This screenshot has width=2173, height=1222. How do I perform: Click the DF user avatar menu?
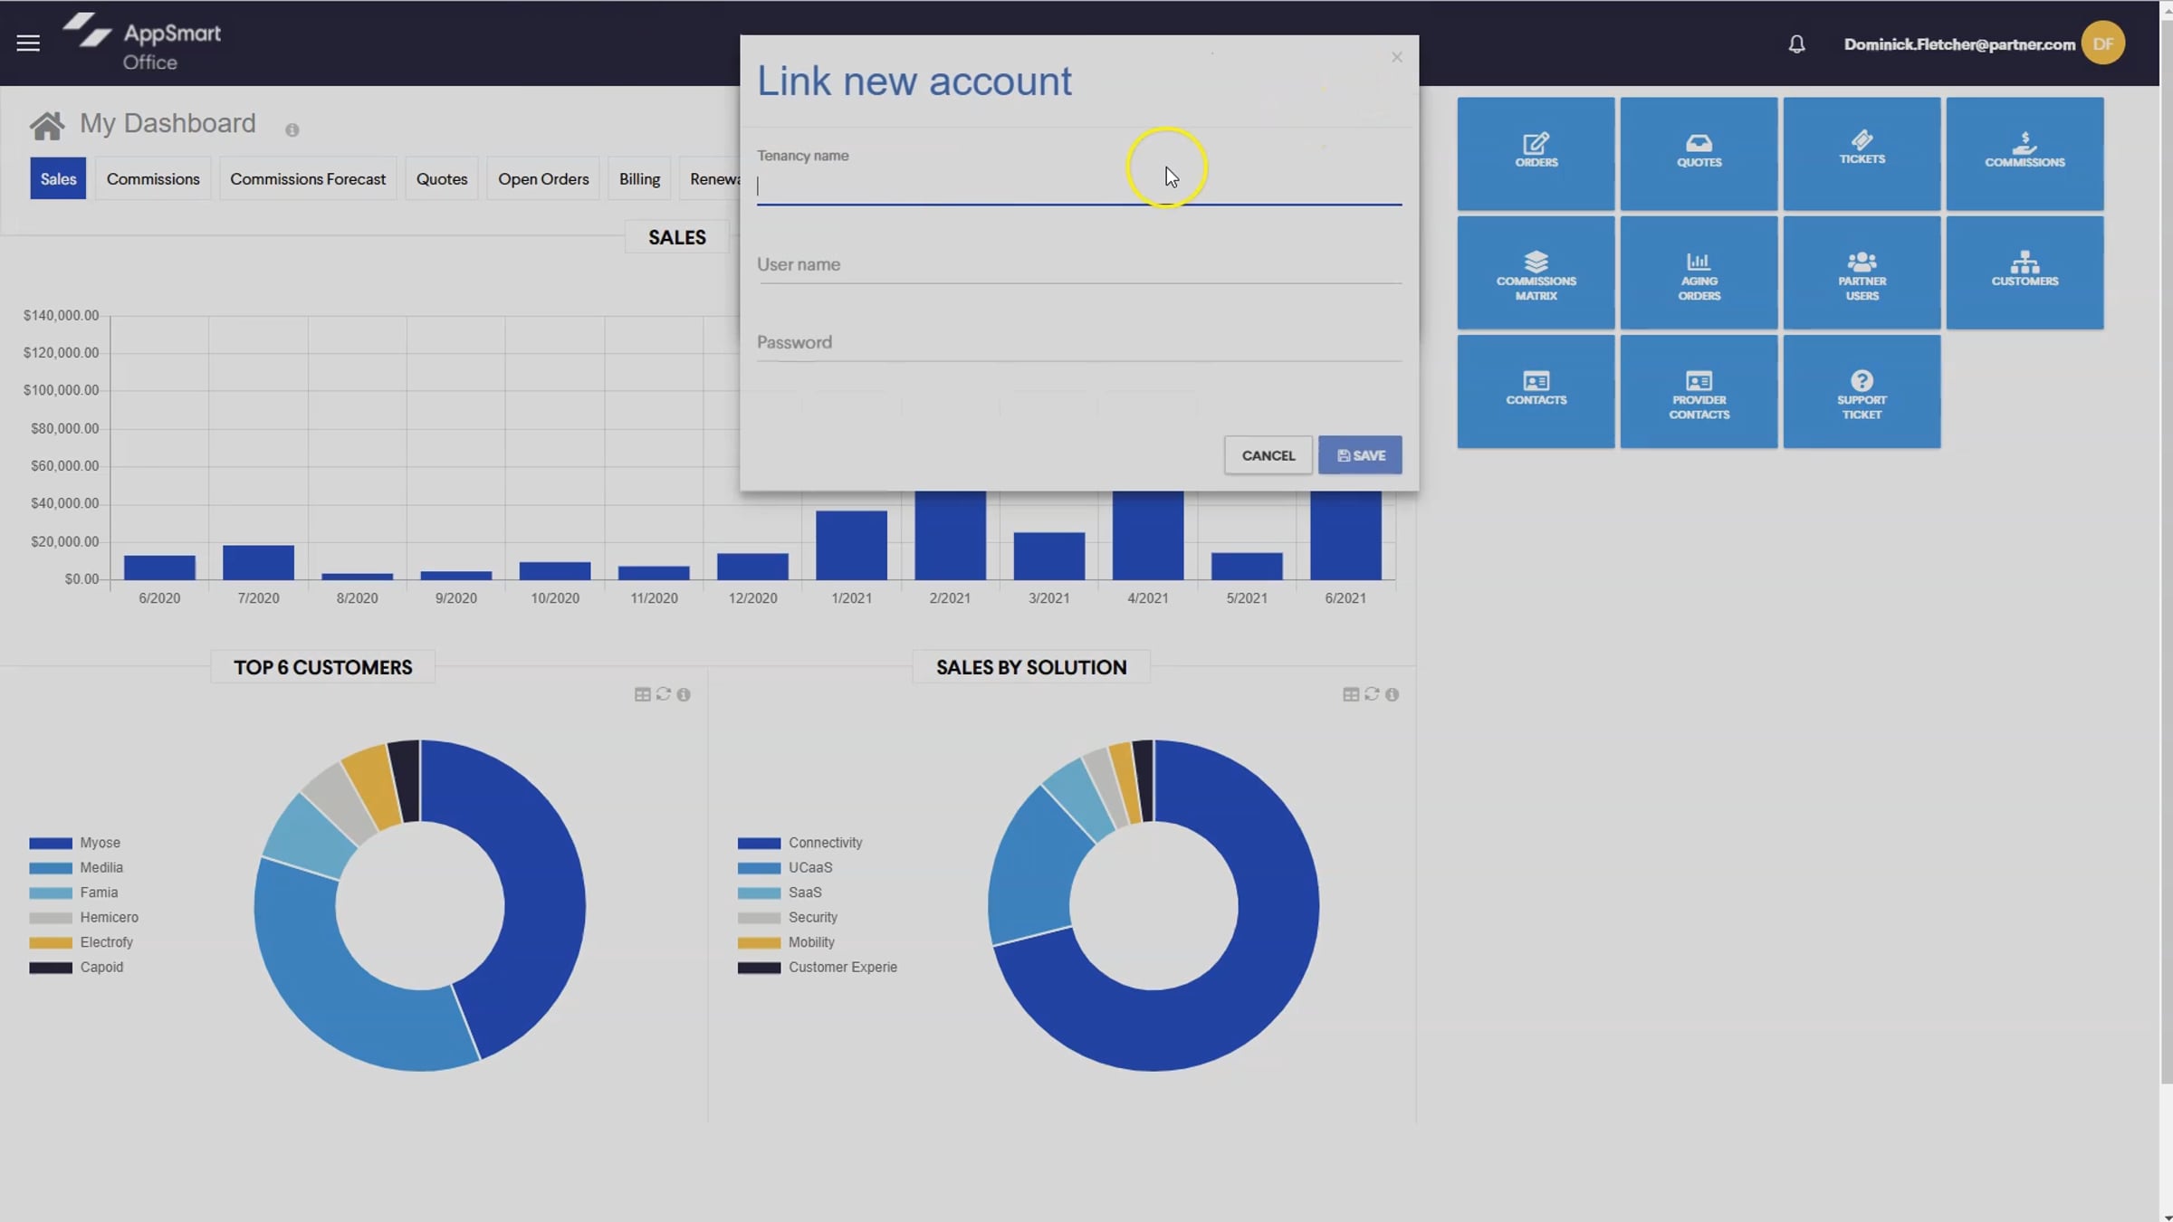pyautogui.click(x=2102, y=43)
